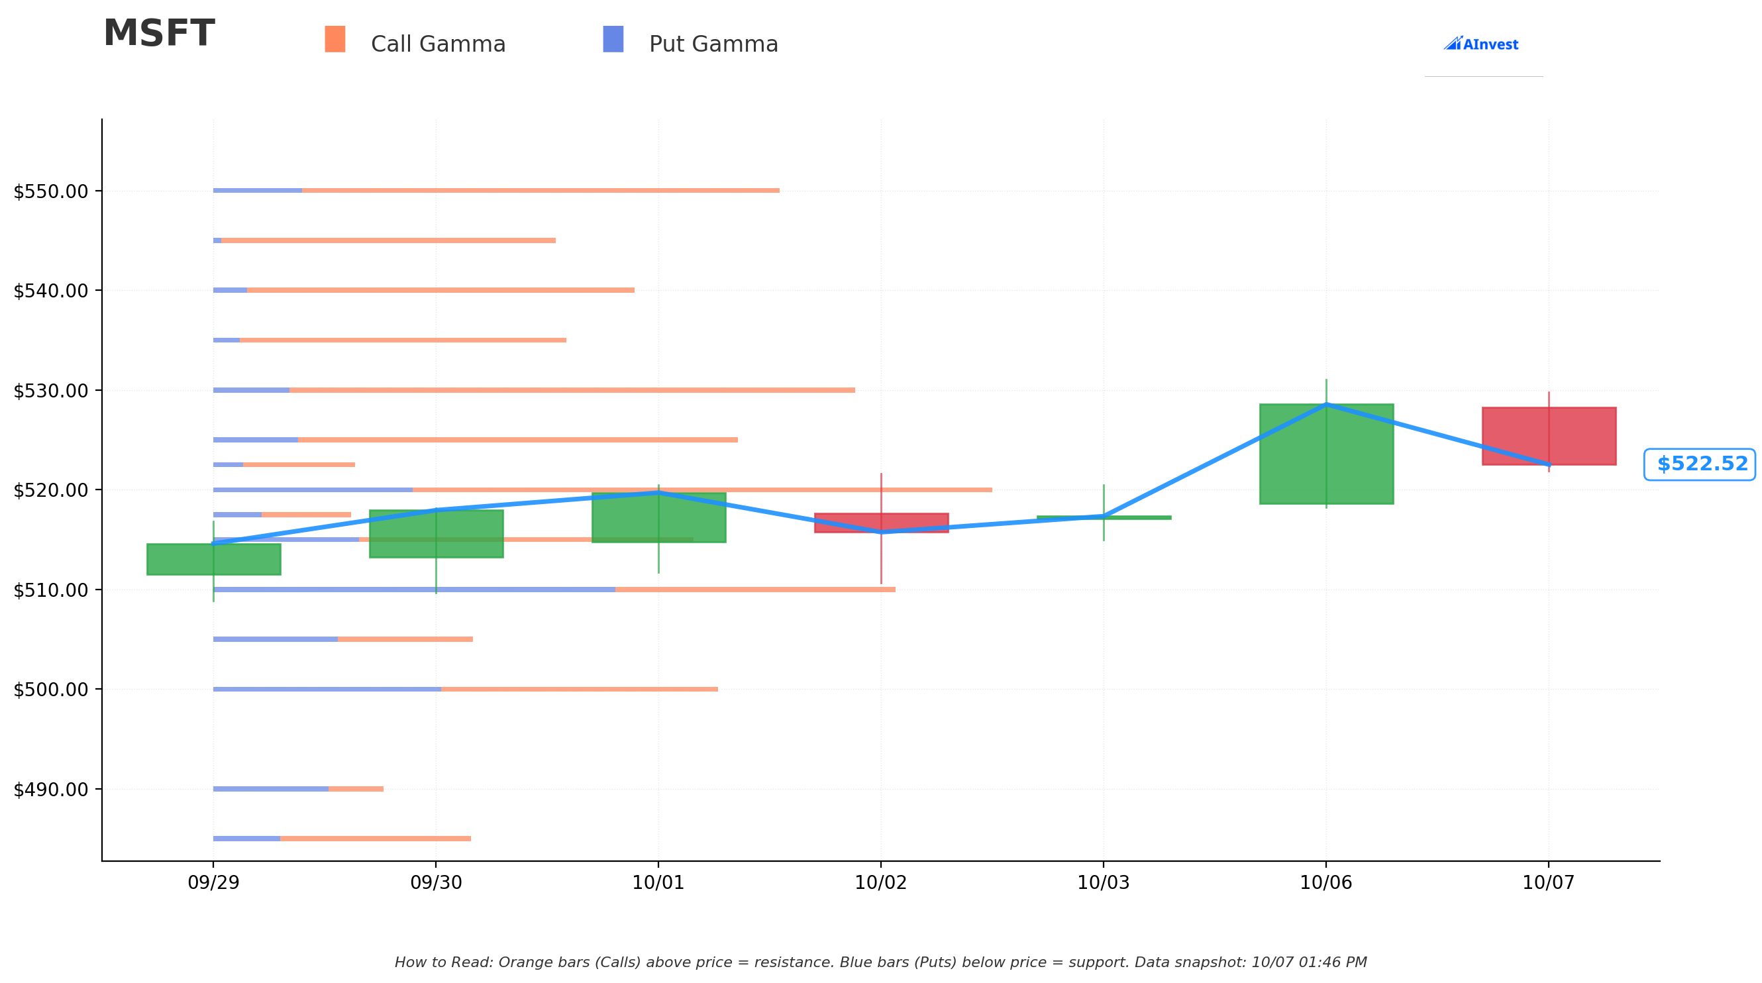Select the Put Gamma legend label
The width and height of the screenshot is (1762, 983).
[713, 44]
